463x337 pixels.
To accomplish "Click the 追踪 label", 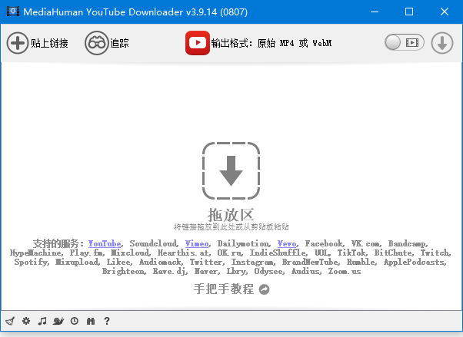I will [x=119, y=43].
